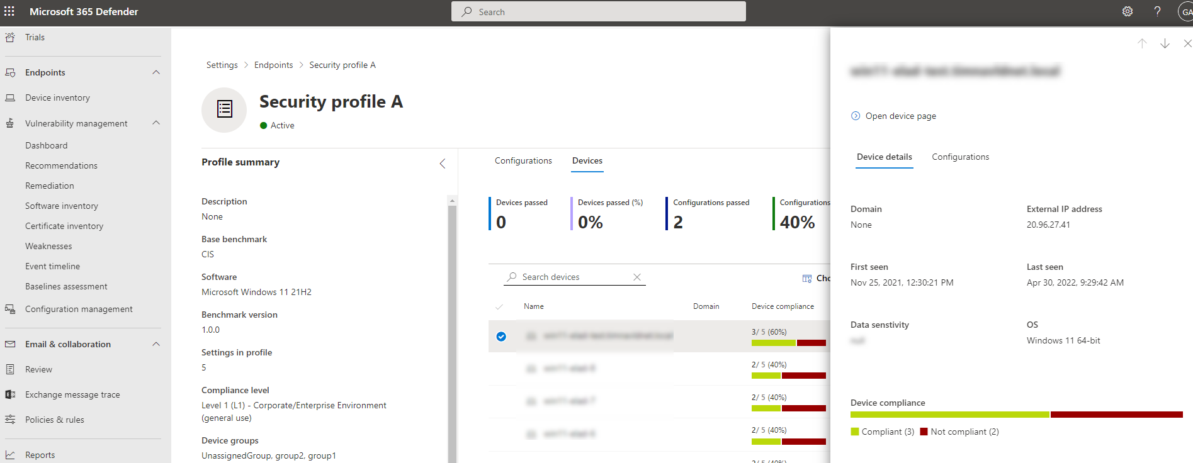Screen dimensions: 1193x463
Task: Click the external IP 20.96.27.41
Action: (1048, 225)
